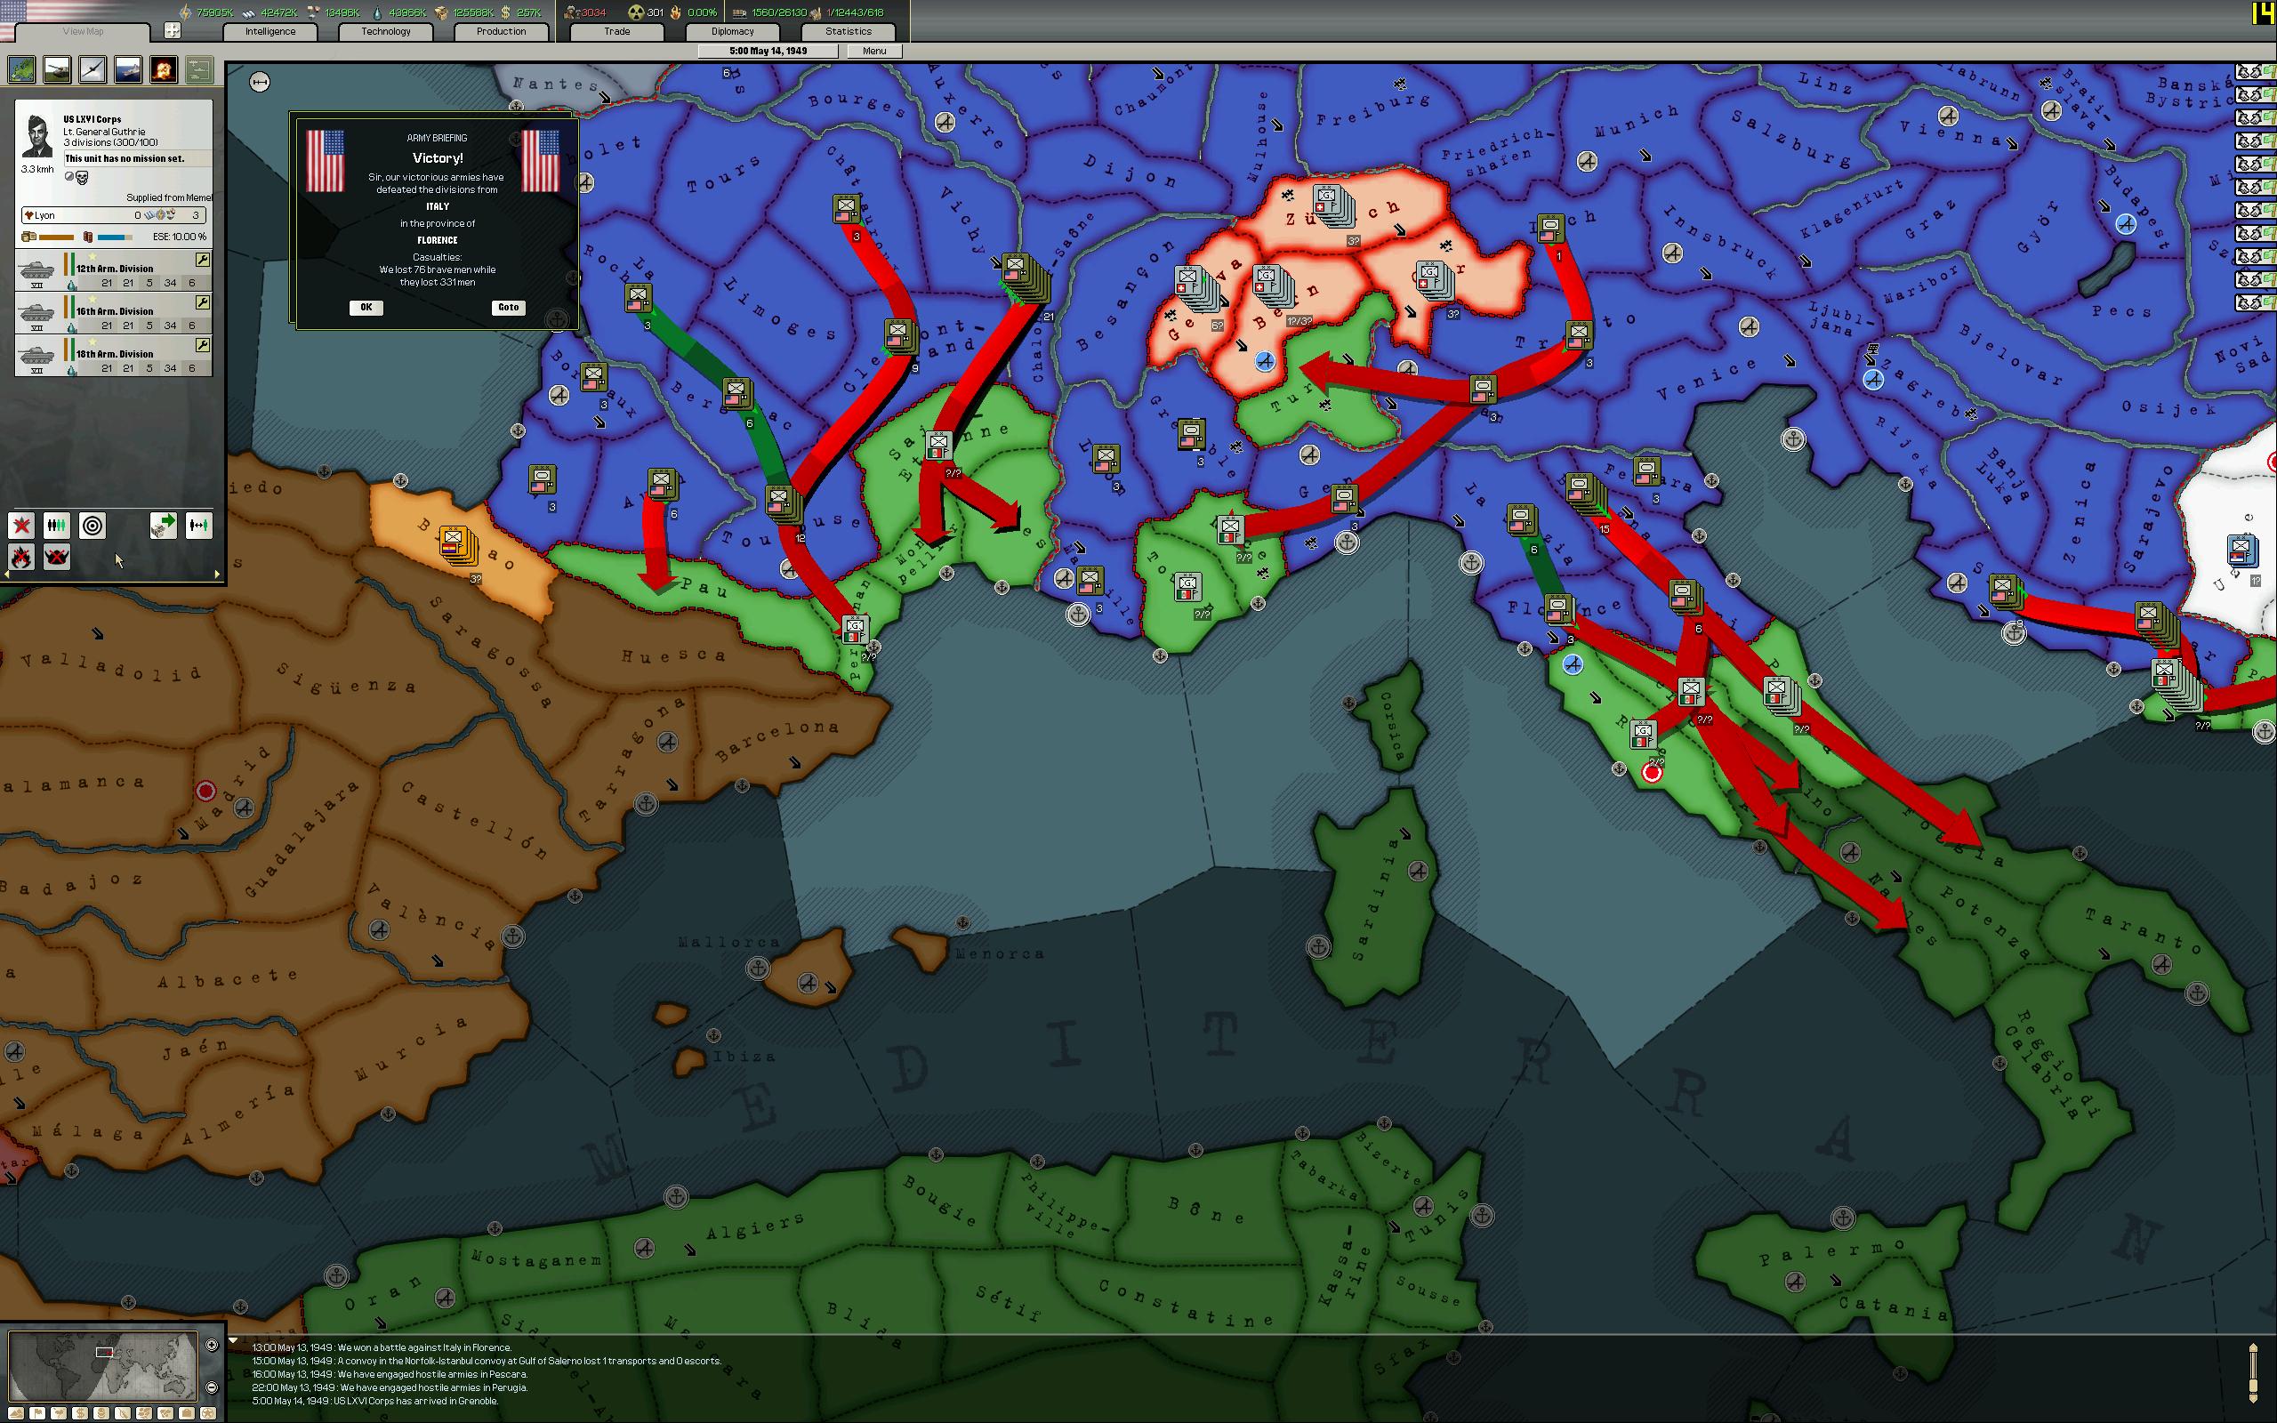
Task: Switch to political flag map mode
Action: coord(37,1413)
